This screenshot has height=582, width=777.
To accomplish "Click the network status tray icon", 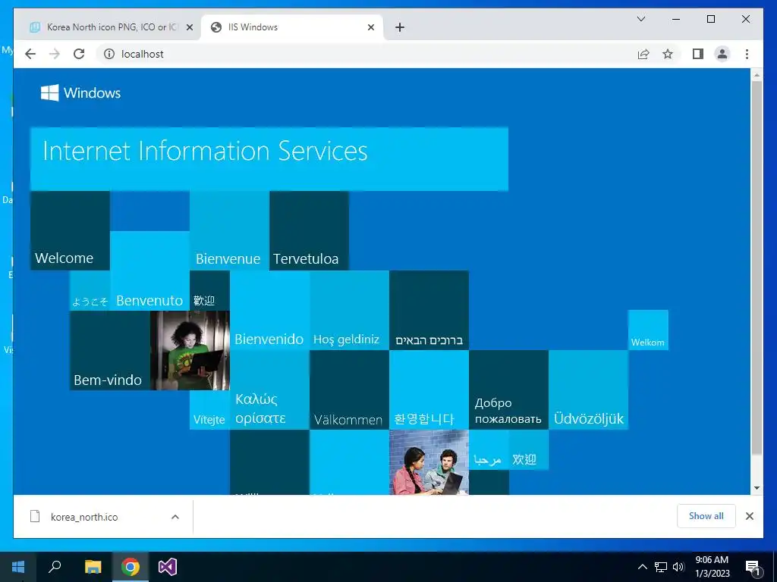I will point(661,567).
